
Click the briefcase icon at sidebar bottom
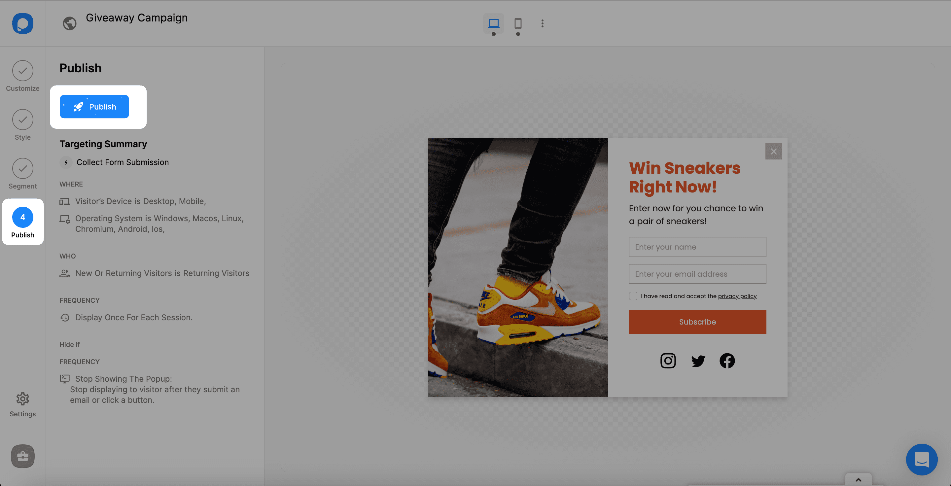[x=22, y=456]
